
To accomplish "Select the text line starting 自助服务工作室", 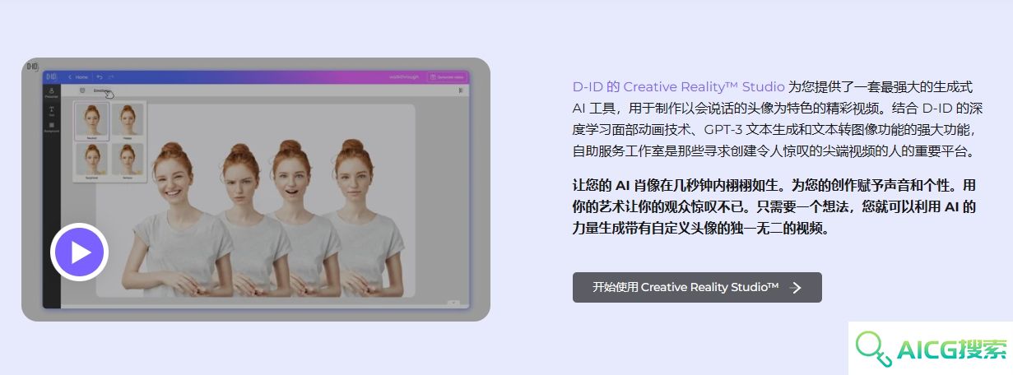I will click(x=774, y=150).
